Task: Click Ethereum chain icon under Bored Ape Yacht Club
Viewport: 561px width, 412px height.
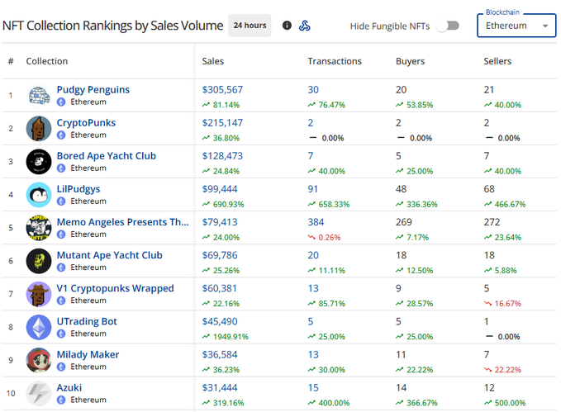Action: 61,168
